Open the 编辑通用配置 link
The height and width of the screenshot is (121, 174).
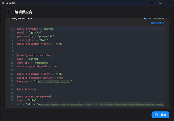(158, 23)
